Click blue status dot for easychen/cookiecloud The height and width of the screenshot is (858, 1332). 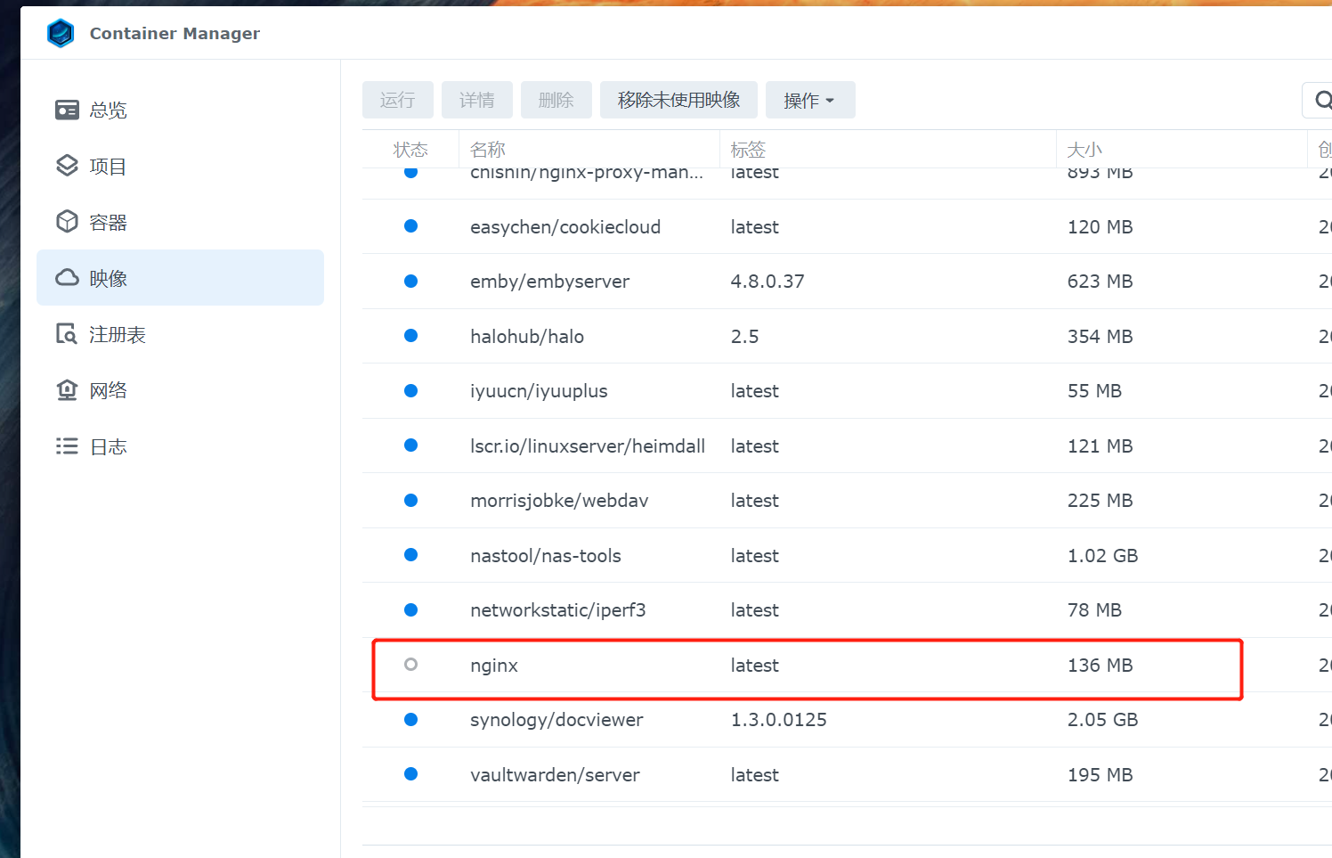point(410,225)
